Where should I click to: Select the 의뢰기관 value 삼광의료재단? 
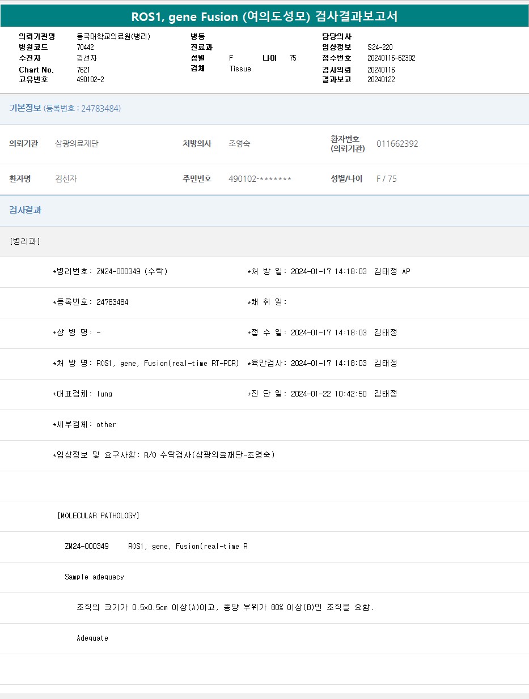(77, 144)
